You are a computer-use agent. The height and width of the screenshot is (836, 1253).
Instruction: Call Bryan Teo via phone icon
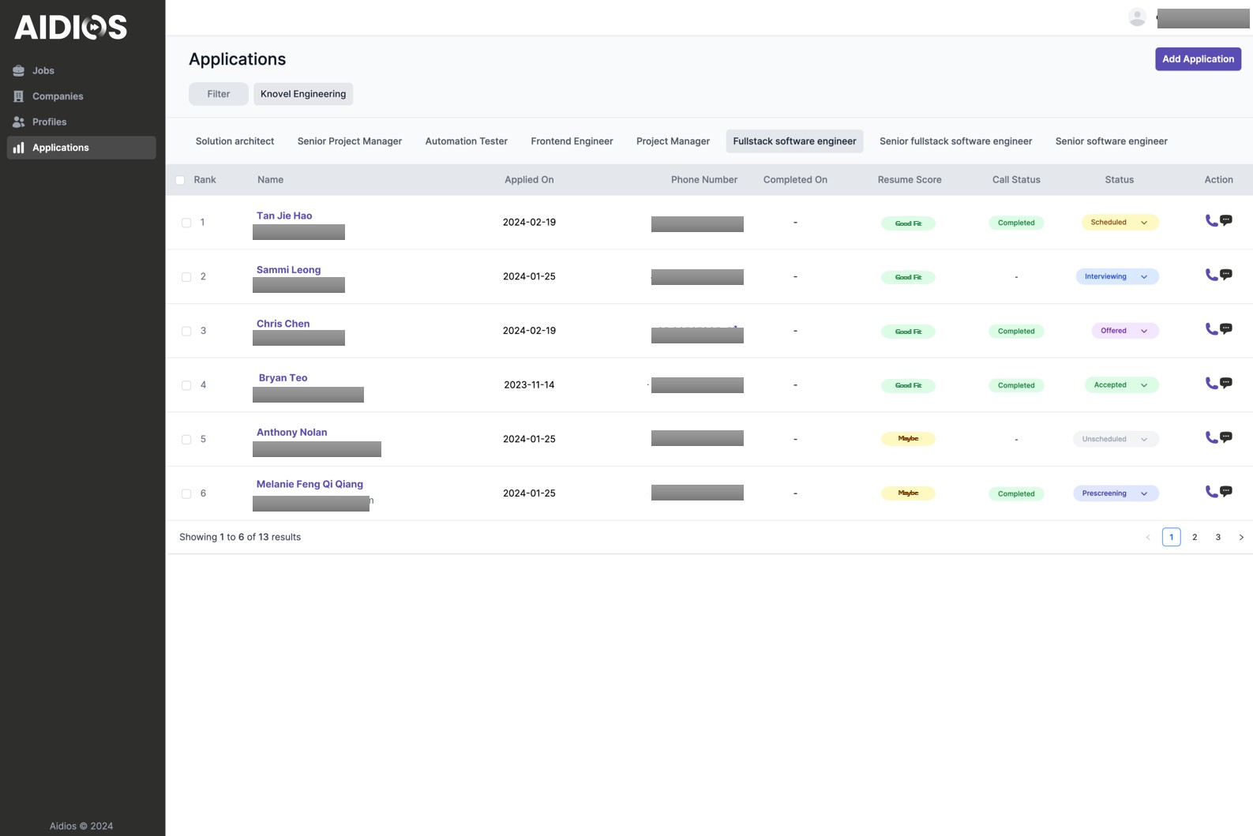[x=1211, y=384]
